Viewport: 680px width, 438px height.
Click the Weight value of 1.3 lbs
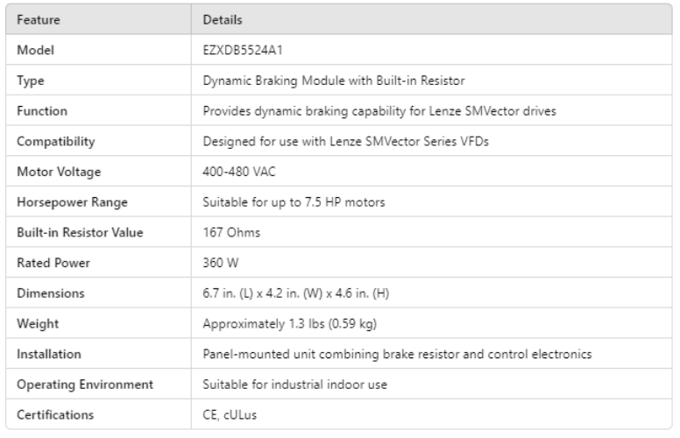coord(289,324)
